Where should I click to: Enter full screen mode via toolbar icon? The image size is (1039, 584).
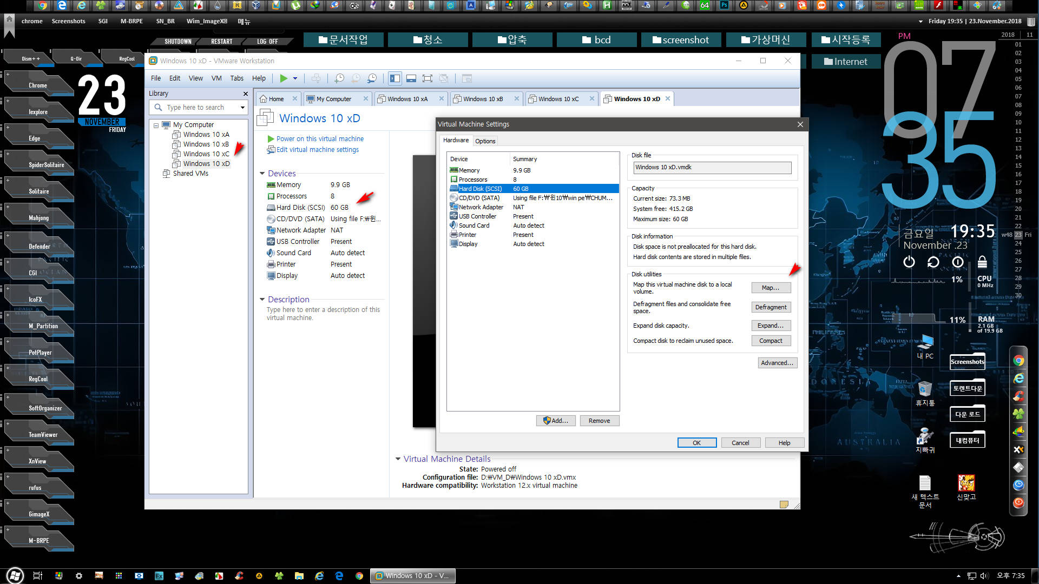[428, 78]
